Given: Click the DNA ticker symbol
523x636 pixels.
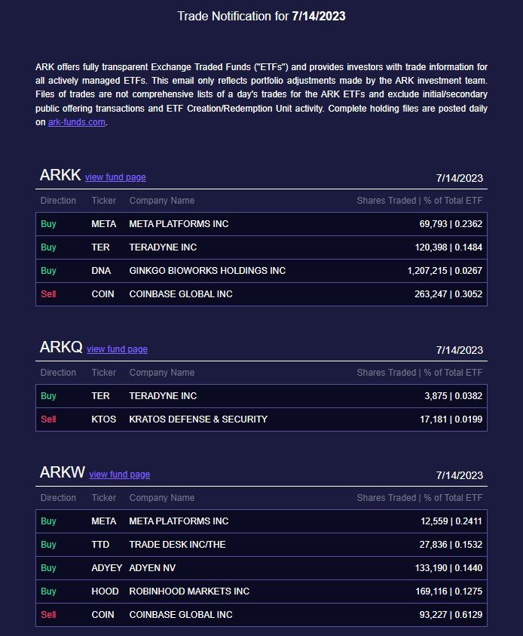Looking at the screenshot, I should tap(101, 271).
